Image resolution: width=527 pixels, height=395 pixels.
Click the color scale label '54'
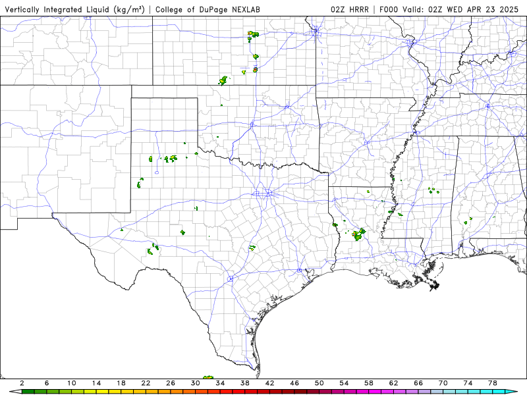[344, 383]
